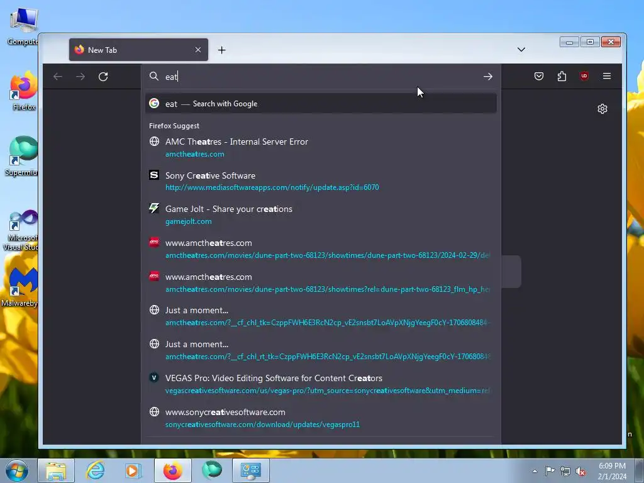This screenshot has height=483, width=644.
Task: Open the Firefox hamburger menu
Action: tap(607, 76)
